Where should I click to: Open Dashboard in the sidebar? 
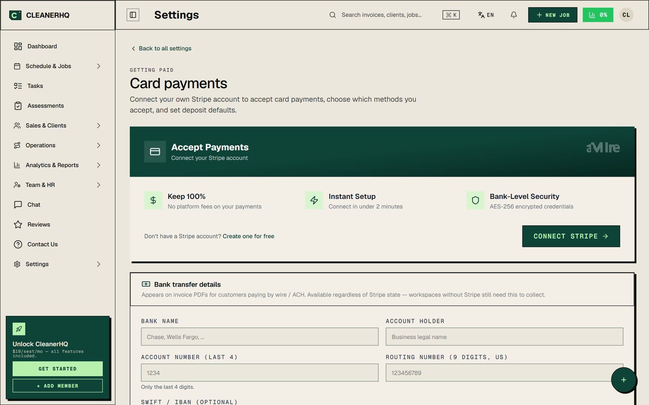pyautogui.click(x=58, y=46)
